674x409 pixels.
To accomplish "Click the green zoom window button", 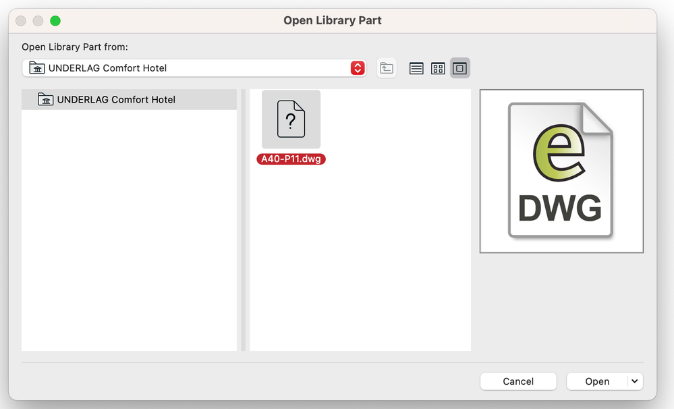I will click(x=55, y=21).
